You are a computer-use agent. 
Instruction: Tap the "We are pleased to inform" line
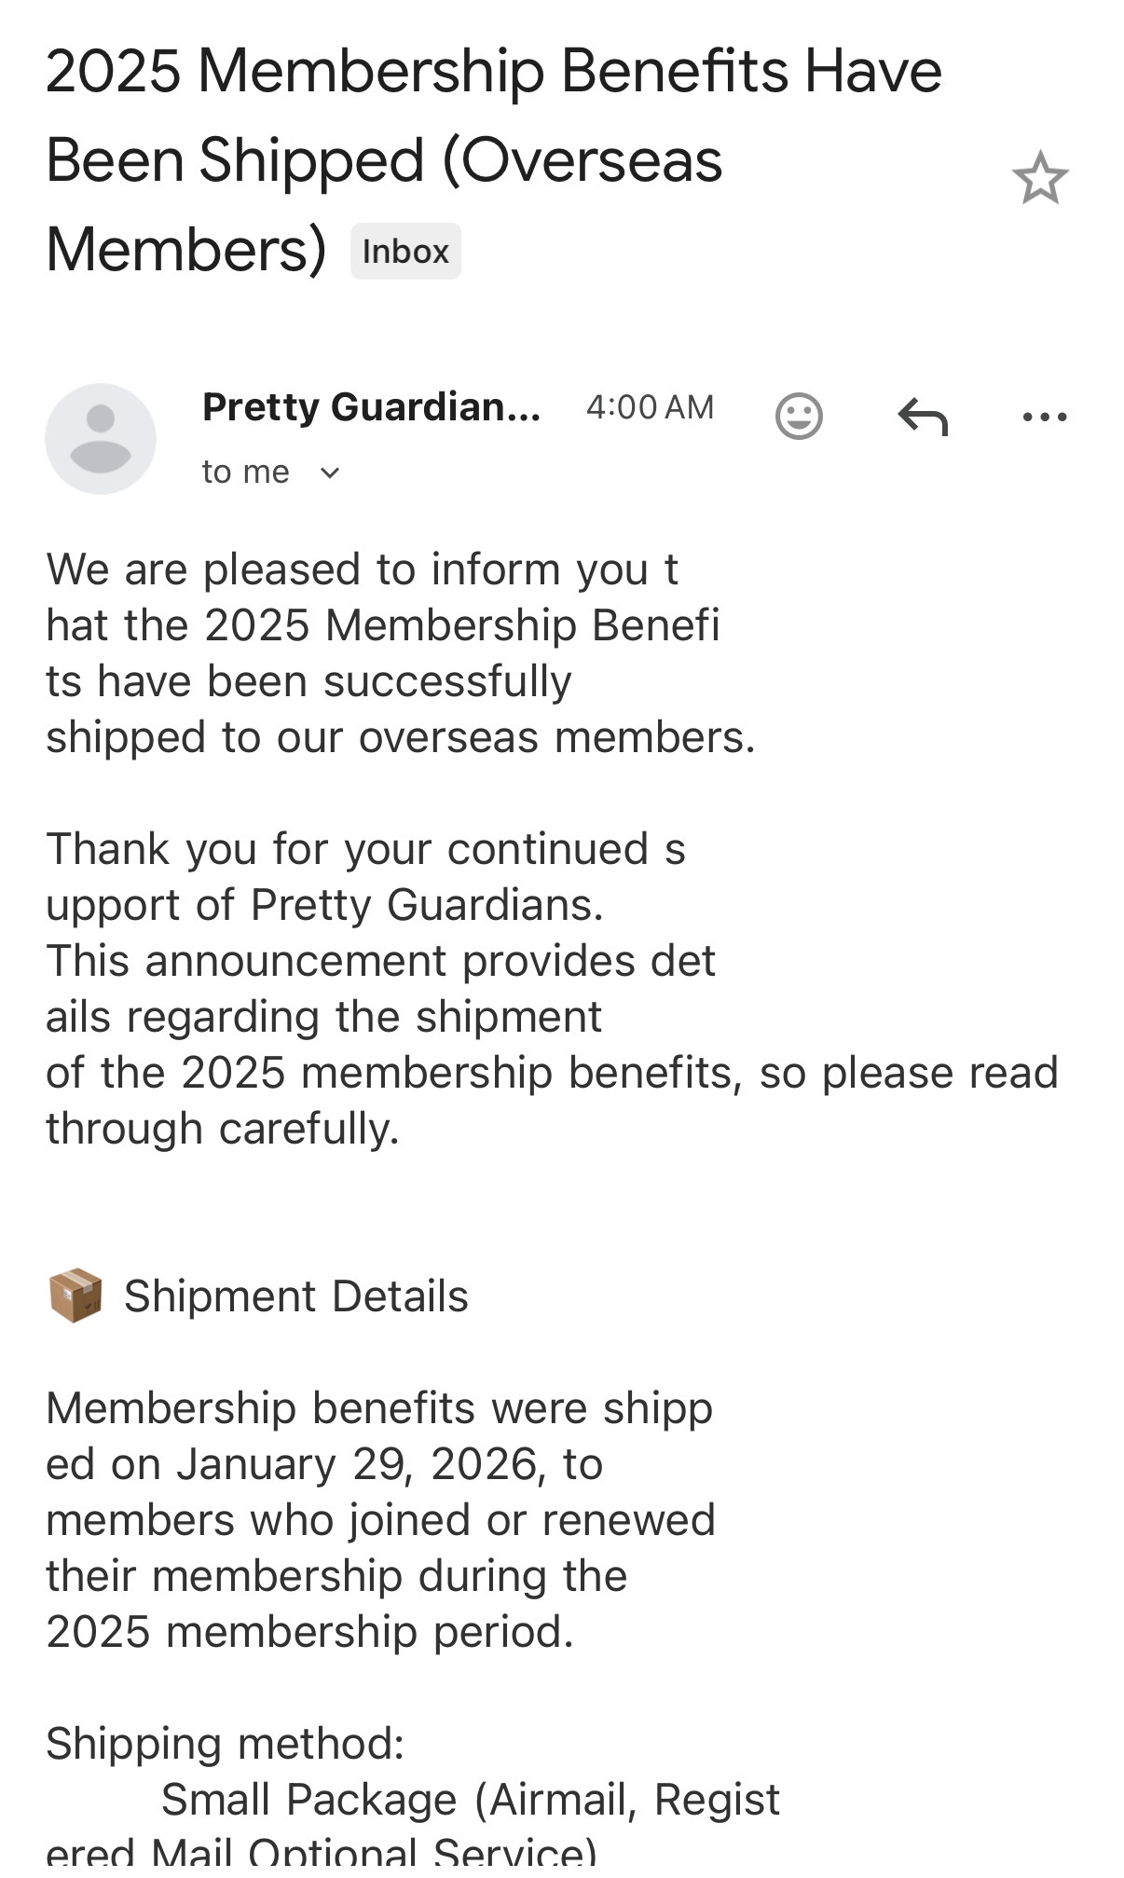click(362, 569)
